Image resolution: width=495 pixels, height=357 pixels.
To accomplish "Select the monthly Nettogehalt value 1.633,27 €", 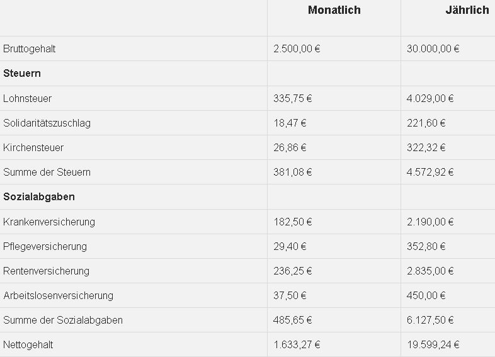I will [x=297, y=344].
